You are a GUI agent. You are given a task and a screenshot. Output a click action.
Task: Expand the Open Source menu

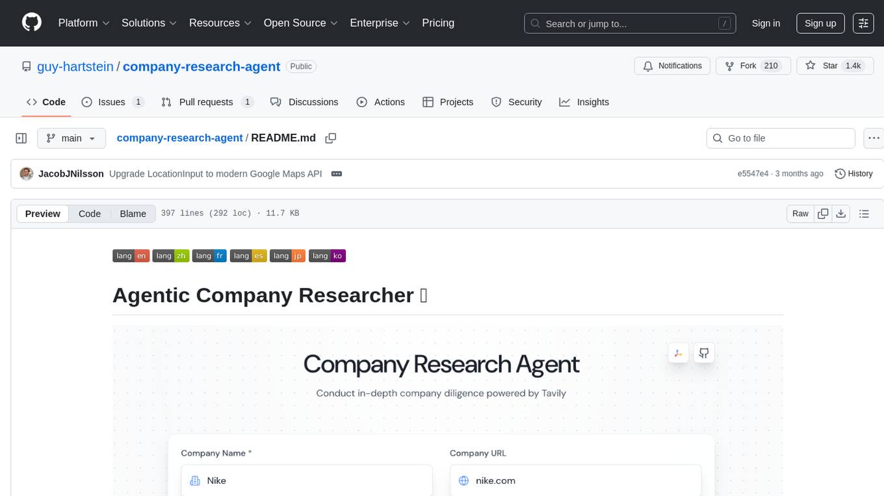(x=301, y=23)
